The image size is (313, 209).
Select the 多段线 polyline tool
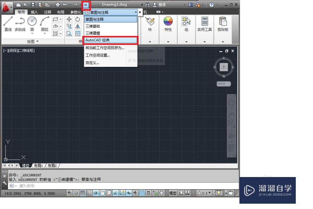(x=20, y=24)
